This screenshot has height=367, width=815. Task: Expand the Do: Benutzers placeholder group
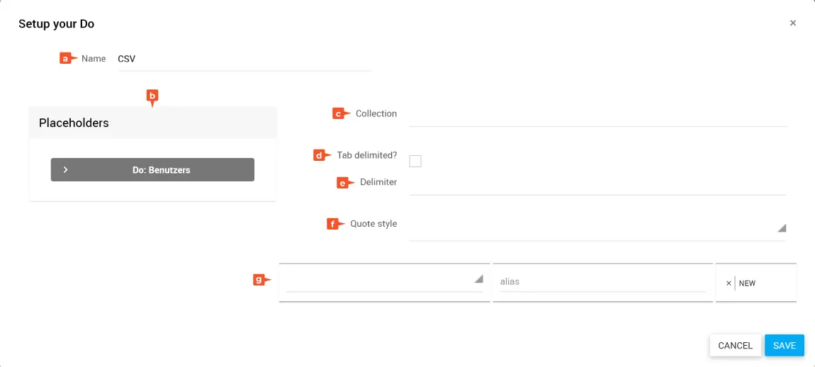(152, 170)
